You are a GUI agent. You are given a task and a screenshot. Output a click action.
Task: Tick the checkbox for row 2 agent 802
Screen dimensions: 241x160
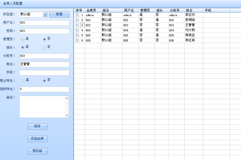(x=77, y=20)
